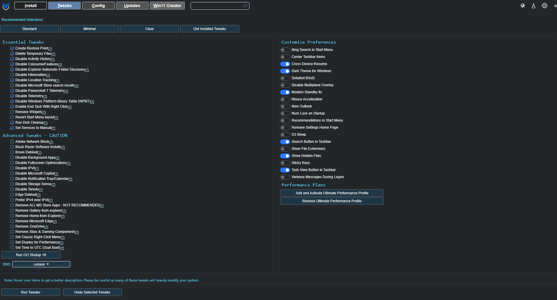Check Disable Microsoft Copilot checkbox

click(x=12, y=173)
